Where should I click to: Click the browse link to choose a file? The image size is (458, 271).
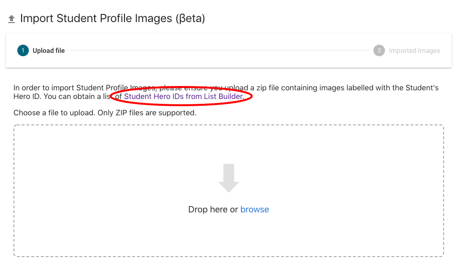tap(254, 209)
